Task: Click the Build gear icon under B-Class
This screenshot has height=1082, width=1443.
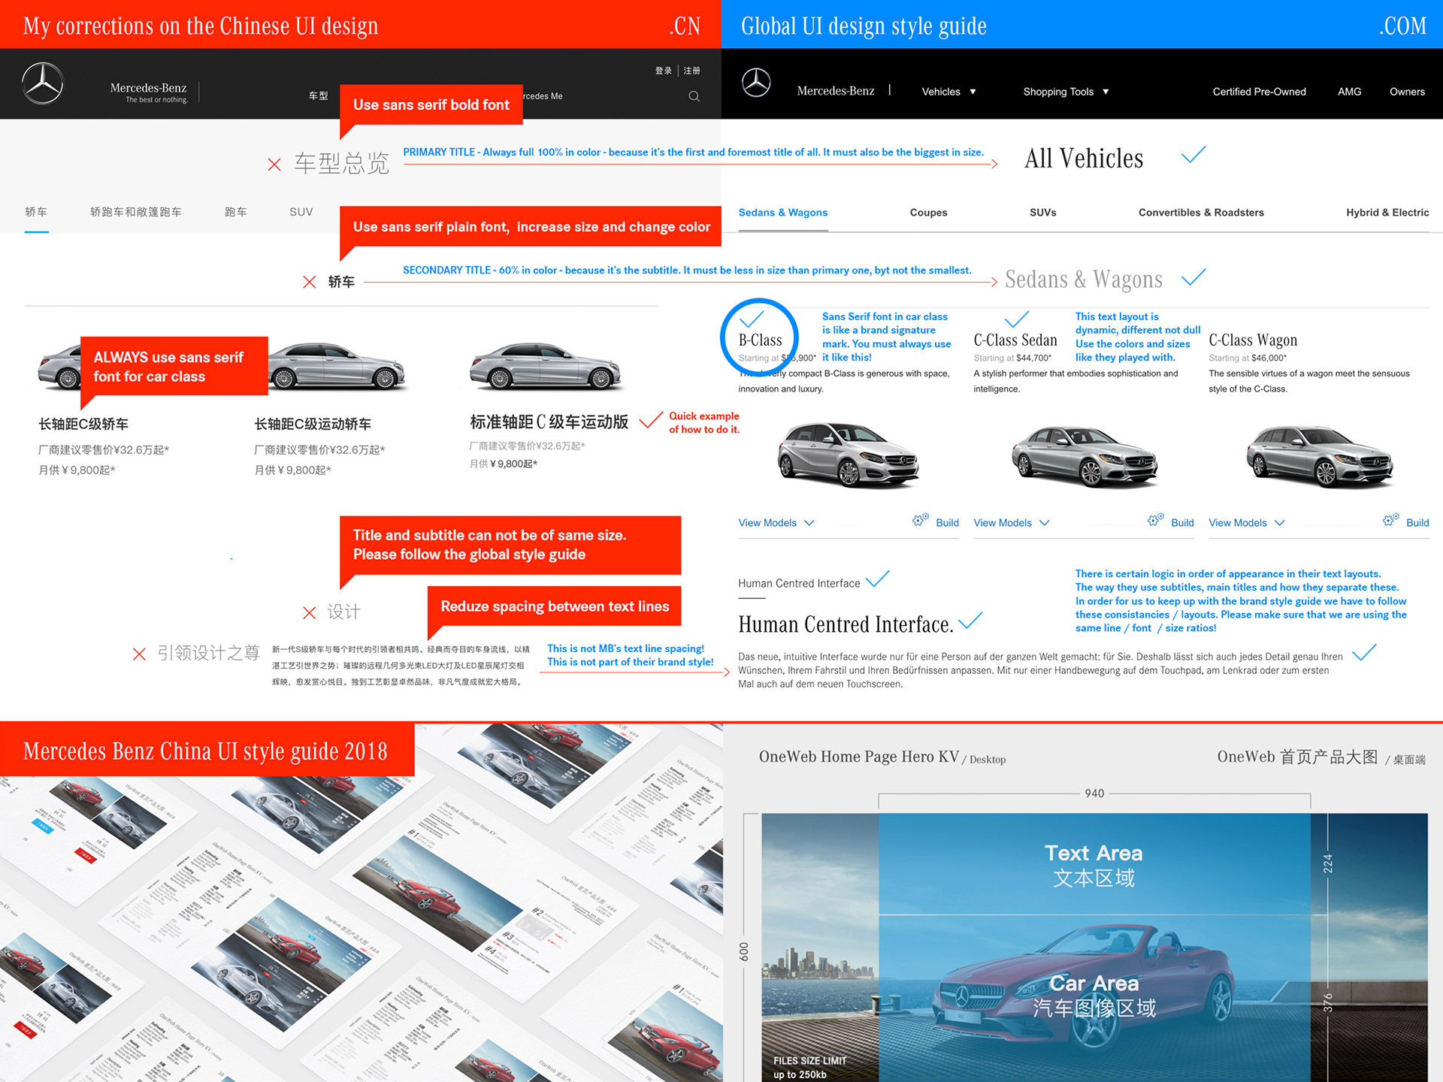Action: (x=921, y=520)
